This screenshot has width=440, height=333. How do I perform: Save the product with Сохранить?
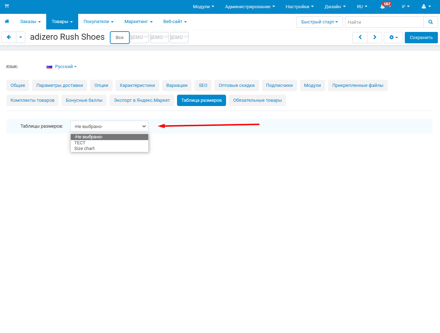[x=421, y=38]
